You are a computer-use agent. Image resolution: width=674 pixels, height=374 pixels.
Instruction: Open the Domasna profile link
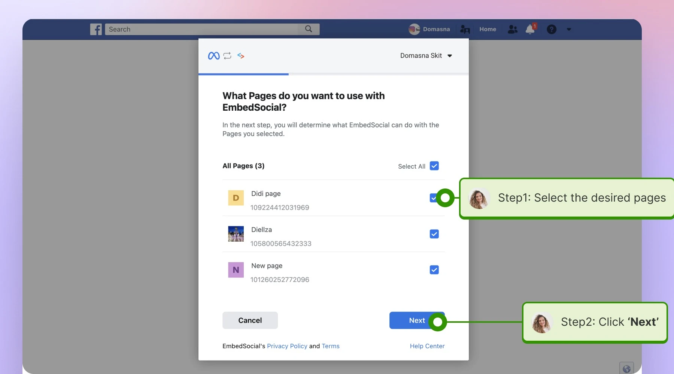click(x=436, y=29)
